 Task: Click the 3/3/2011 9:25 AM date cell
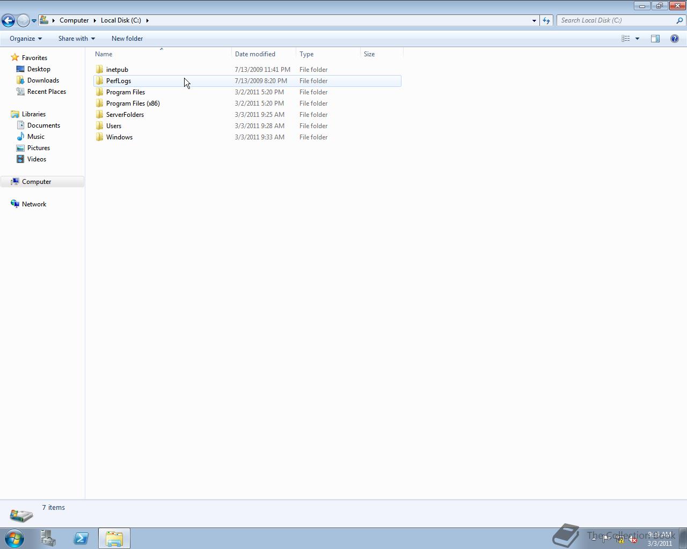[260, 115]
